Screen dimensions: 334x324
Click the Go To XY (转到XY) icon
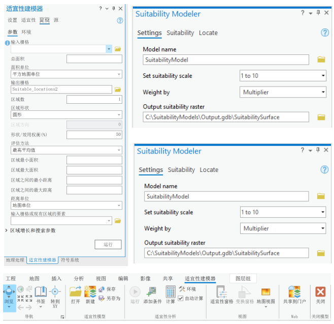(55, 291)
